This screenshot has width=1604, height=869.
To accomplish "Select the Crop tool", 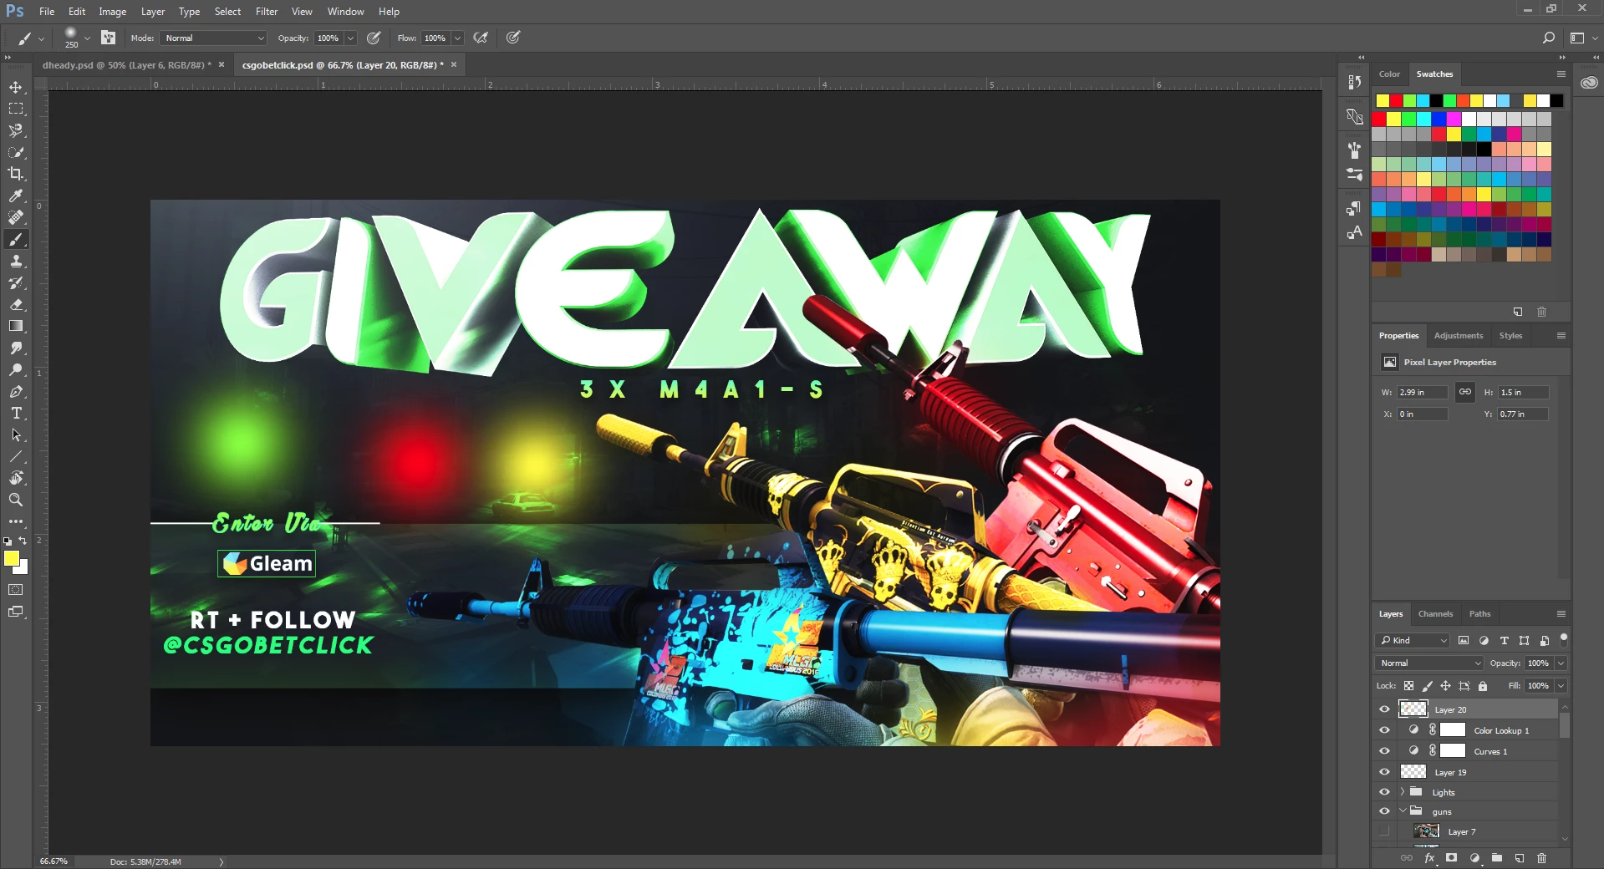I will coord(16,174).
